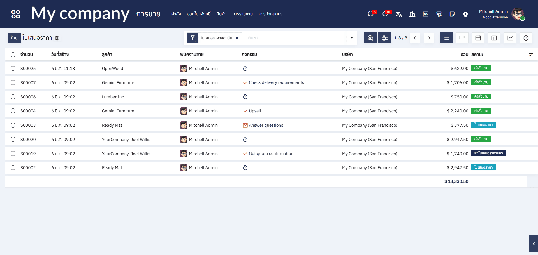Image resolution: width=538 pixels, height=255 pixels.
Task: Open the optional columns settings in table header
Action: [x=531, y=55]
